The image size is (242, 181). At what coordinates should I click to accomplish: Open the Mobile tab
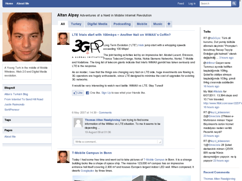click(x=142, y=24)
